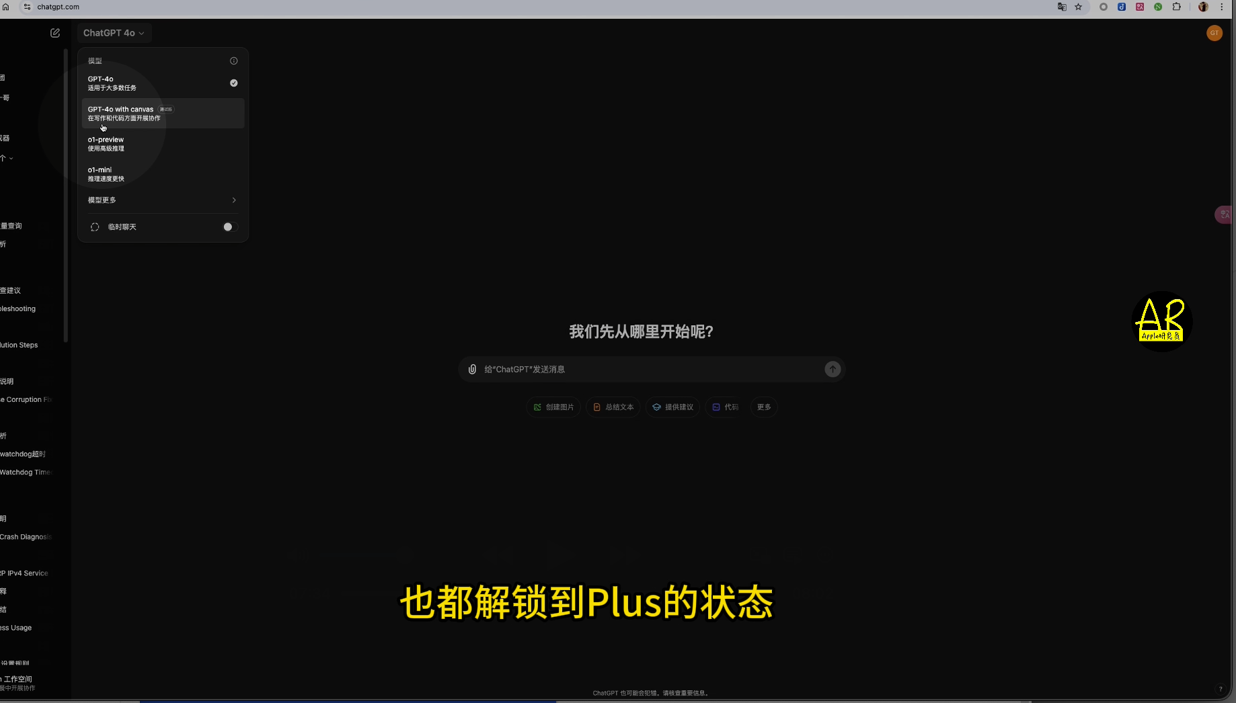
Task: Choose the o1-mini model
Action: pyautogui.click(x=163, y=174)
